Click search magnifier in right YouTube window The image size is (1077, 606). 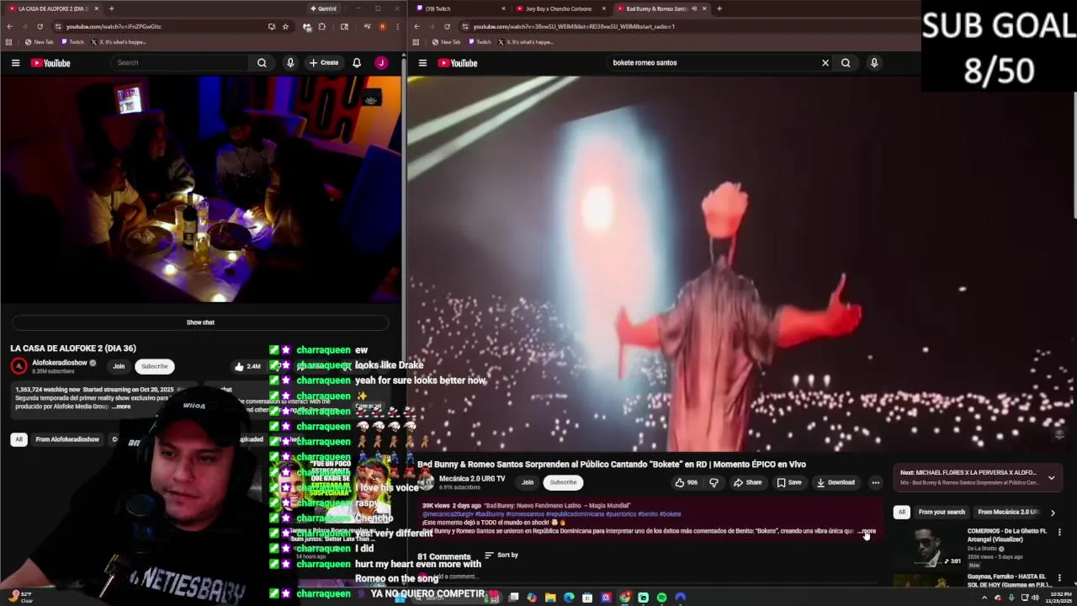tap(846, 63)
